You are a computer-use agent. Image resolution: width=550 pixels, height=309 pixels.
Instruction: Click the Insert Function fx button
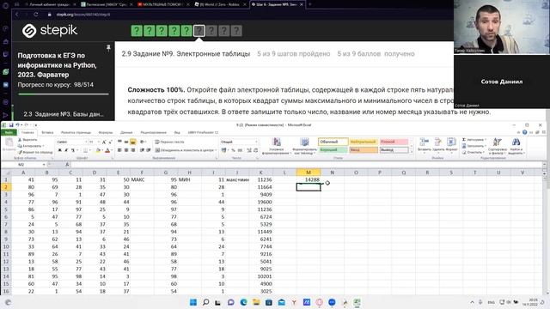[x=67, y=164]
